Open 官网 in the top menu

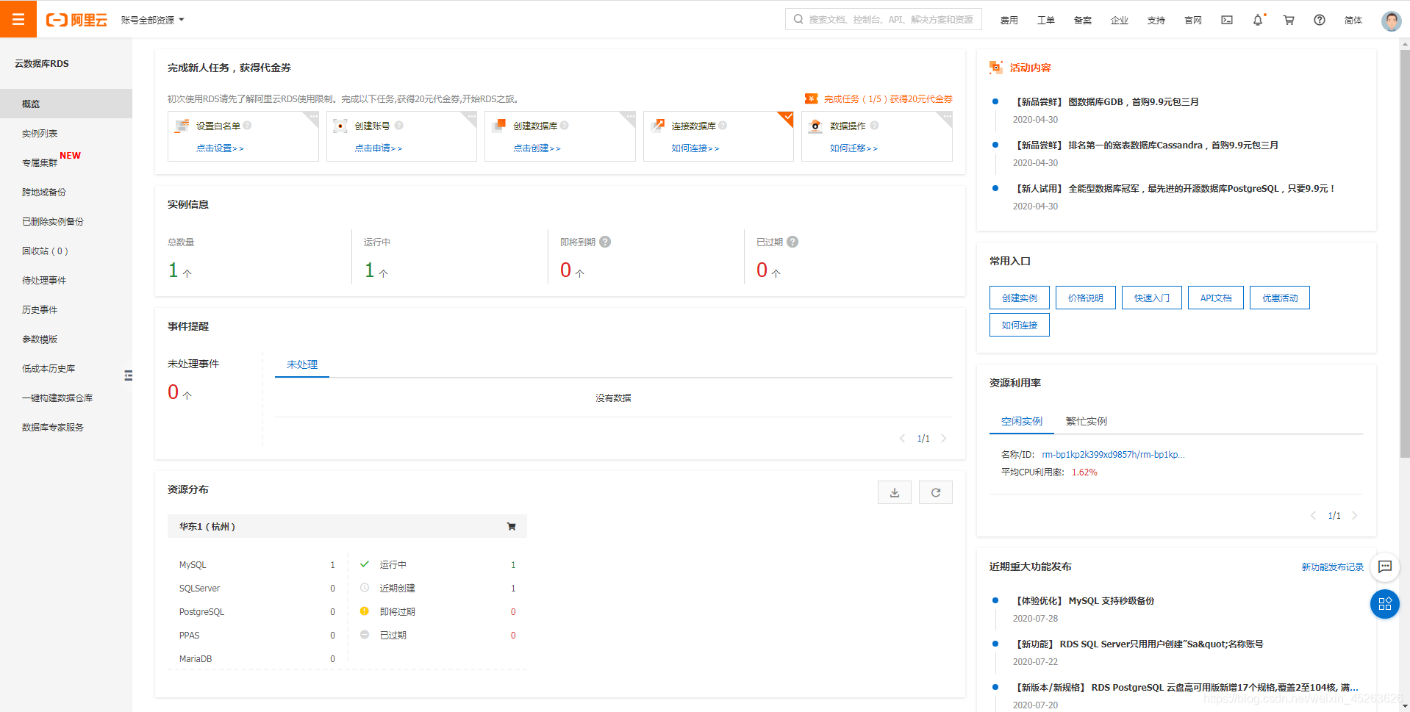[x=1193, y=21]
